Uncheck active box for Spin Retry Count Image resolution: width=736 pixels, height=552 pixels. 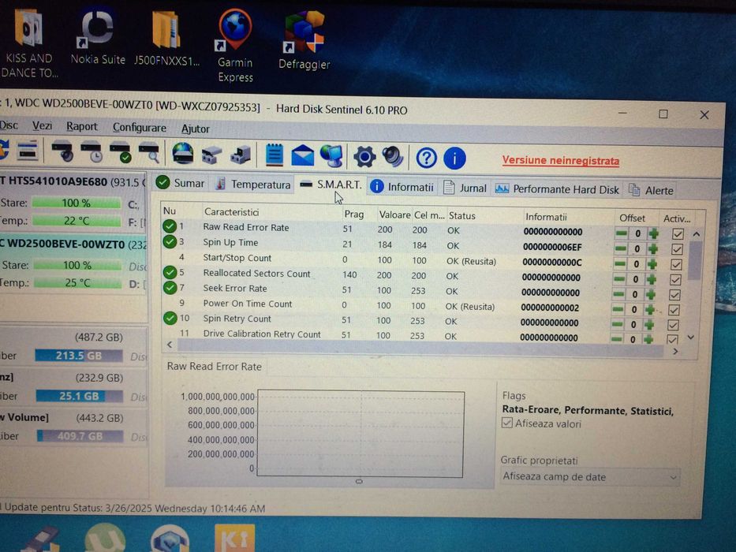click(673, 325)
